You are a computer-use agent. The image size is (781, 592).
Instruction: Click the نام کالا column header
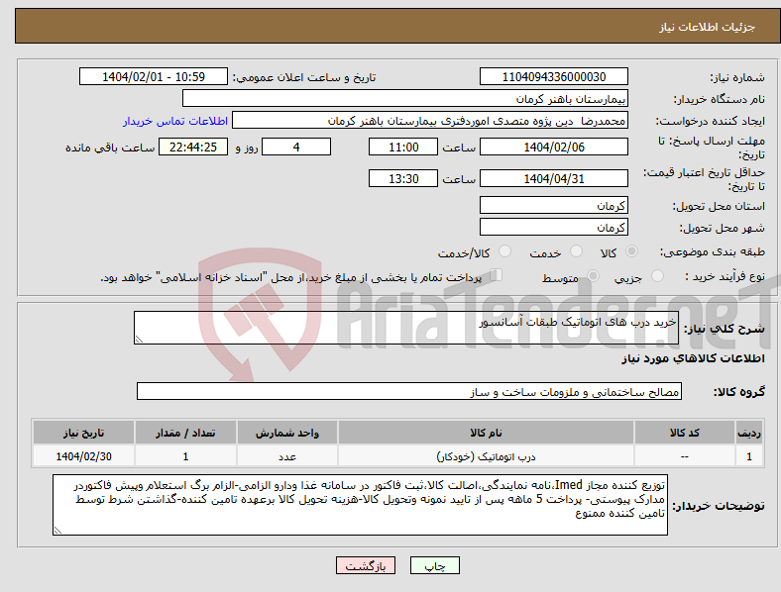(486, 433)
